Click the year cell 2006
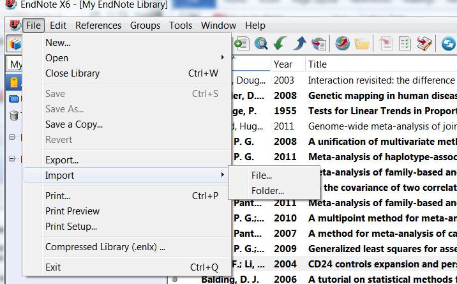The height and width of the screenshot is (284, 457). 285,279
